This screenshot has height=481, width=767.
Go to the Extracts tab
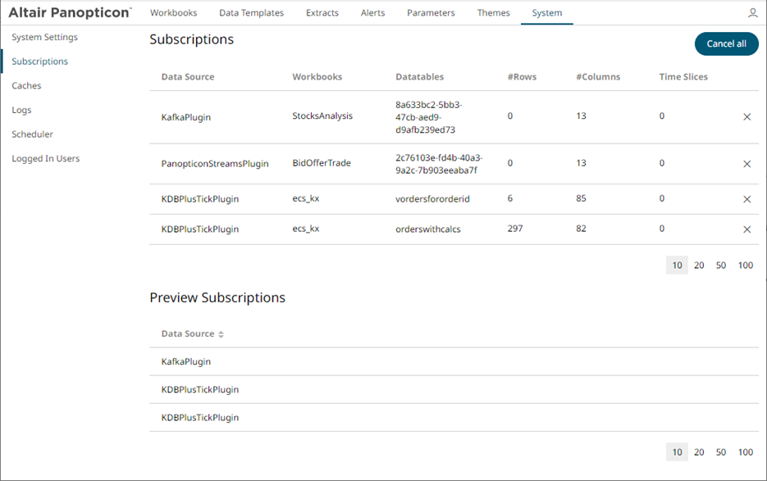tap(322, 13)
